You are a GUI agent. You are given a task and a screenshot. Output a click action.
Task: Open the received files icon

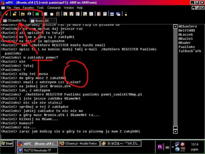[x=85, y=14]
